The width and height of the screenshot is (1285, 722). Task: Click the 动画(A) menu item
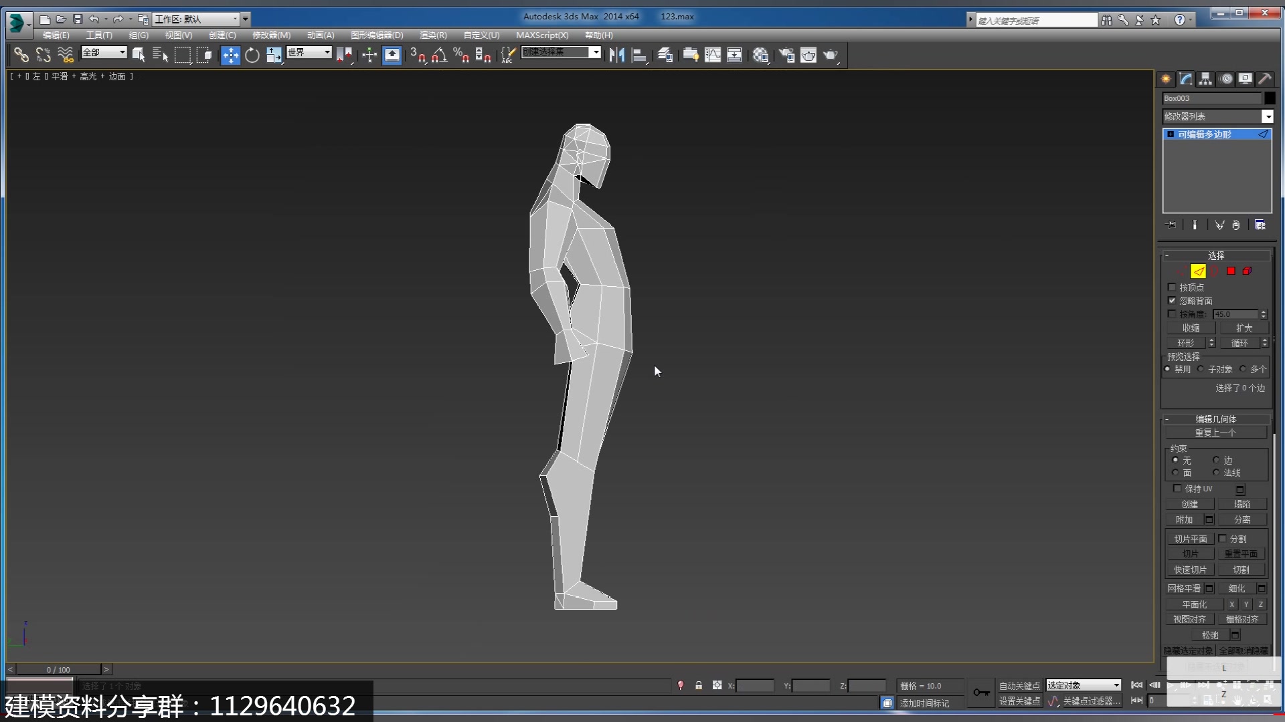(321, 35)
